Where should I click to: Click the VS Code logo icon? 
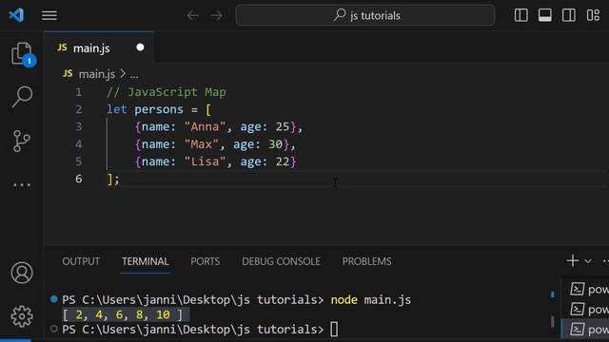point(16,15)
